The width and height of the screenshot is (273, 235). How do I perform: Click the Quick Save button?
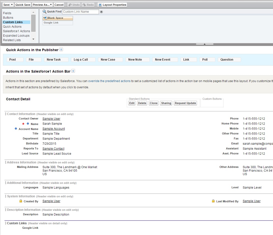coord(23,5)
